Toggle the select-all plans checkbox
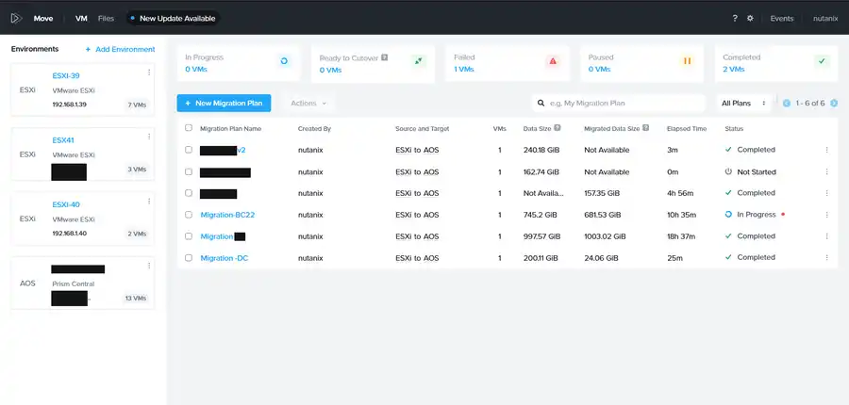 coord(189,128)
